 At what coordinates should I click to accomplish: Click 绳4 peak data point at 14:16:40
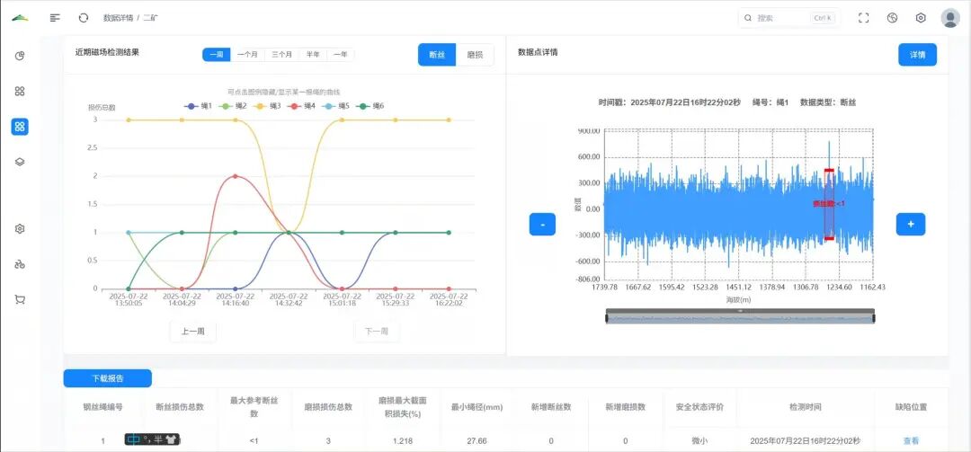[x=236, y=176]
